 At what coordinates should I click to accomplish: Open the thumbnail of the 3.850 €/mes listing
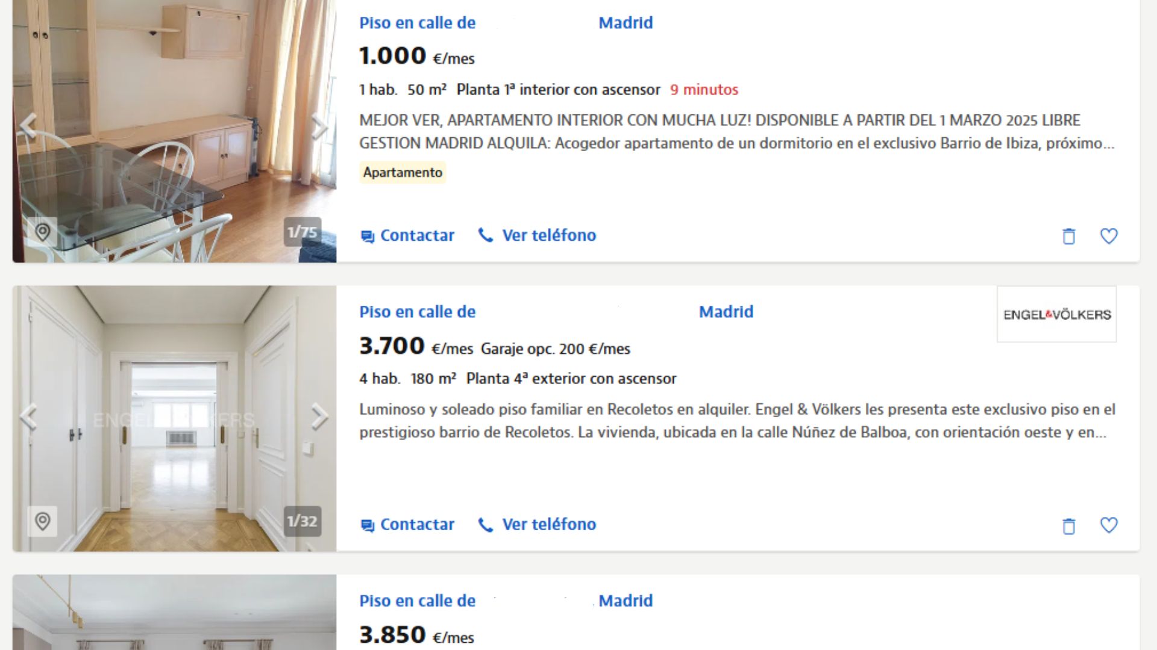point(174,612)
